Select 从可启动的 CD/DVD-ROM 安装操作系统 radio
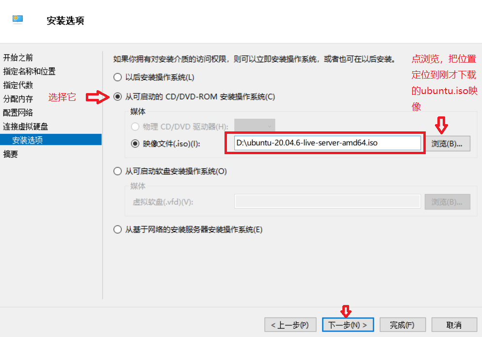This screenshot has width=482, height=337. pos(117,96)
